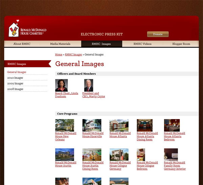This screenshot has width=203, height=185.
Task: Click the Board Chair, Linda Dunham link
Action: tap(67, 95)
